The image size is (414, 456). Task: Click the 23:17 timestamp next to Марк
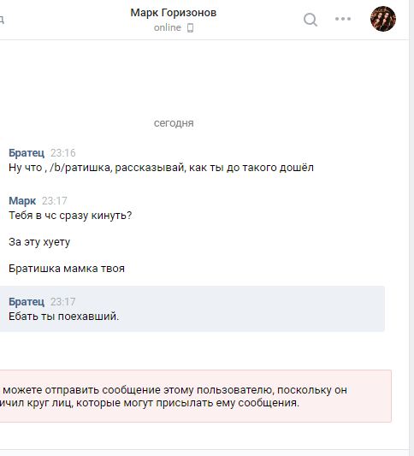tap(55, 201)
